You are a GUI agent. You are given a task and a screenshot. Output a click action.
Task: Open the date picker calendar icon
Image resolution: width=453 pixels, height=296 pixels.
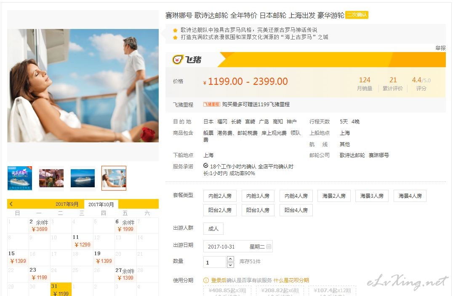pyautogui.click(x=269, y=246)
